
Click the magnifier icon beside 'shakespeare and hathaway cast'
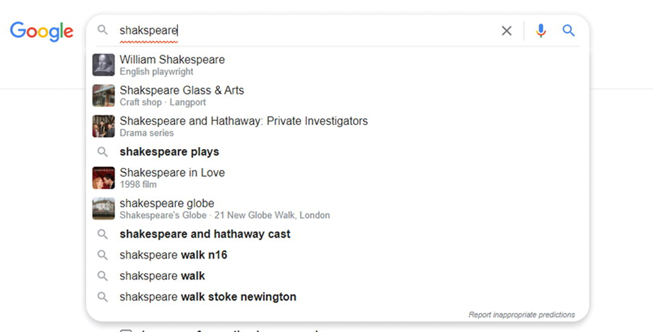point(102,234)
